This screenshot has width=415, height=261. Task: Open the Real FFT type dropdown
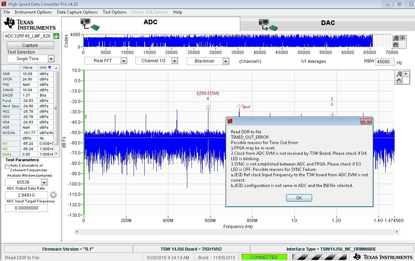pyautogui.click(x=123, y=61)
